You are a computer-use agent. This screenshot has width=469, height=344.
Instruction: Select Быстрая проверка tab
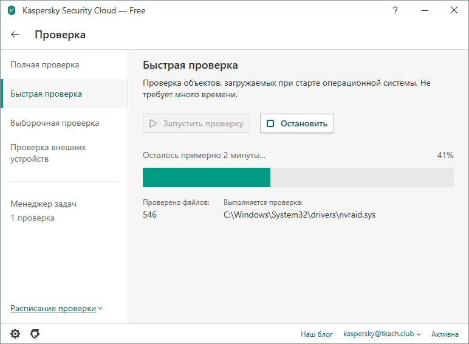(x=64, y=94)
